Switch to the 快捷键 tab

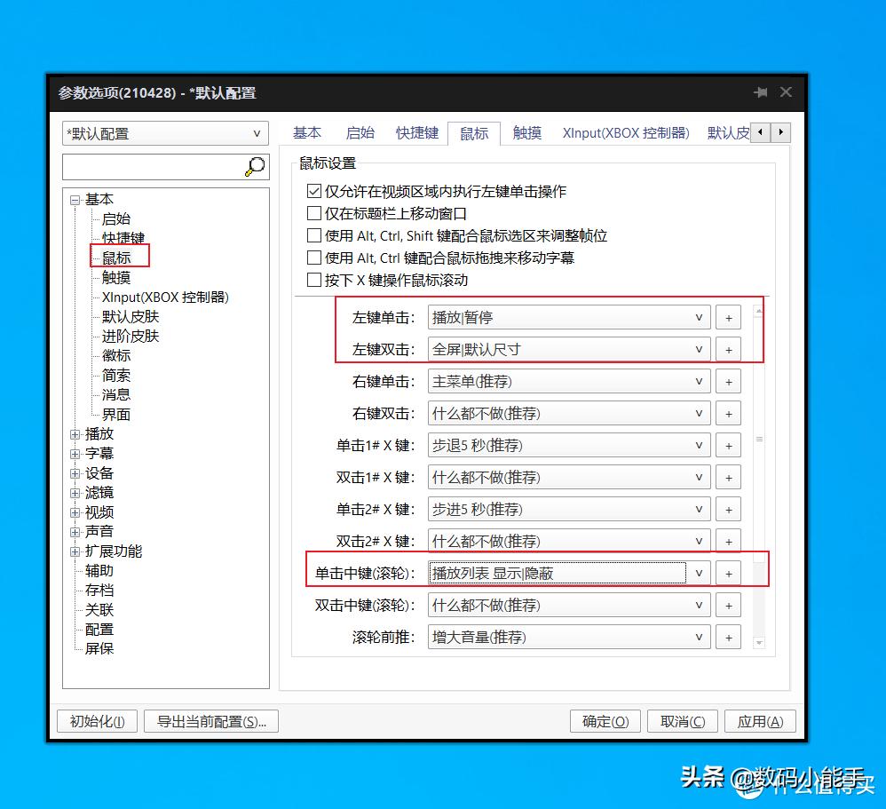[x=416, y=132]
